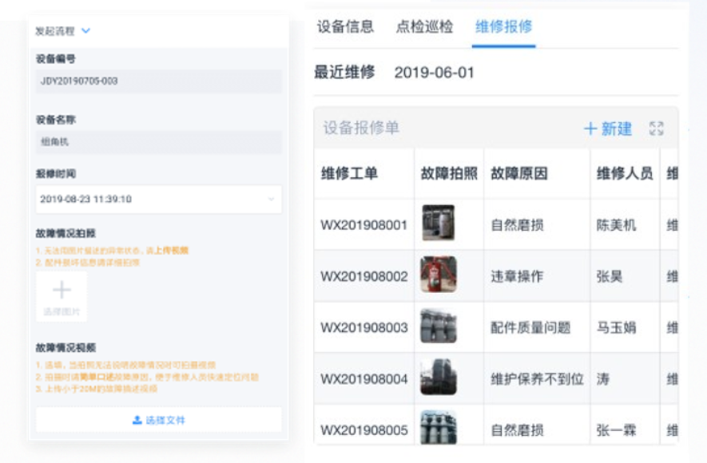707x463 pixels.
Task: Switch to the 点检巡检 tab
Action: [424, 26]
